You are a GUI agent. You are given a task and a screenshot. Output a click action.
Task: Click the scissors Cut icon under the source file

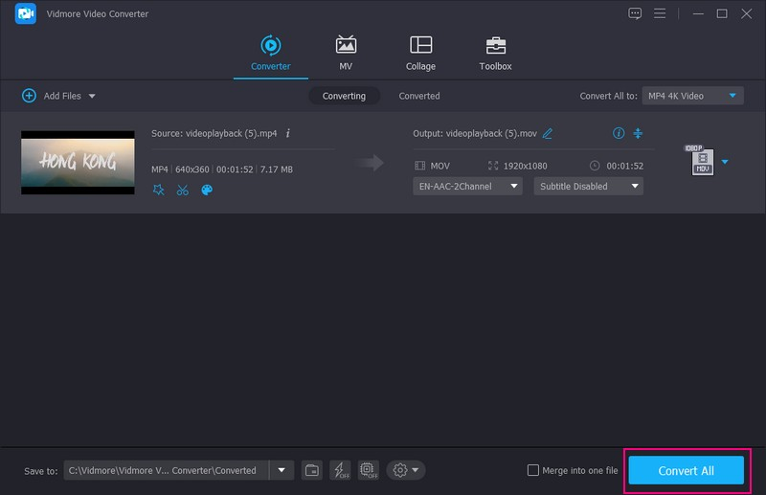pyautogui.click(x=183, y=190)
